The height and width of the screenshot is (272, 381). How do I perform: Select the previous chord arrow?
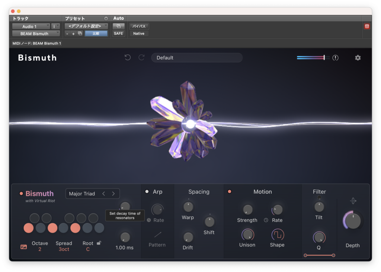104,194
